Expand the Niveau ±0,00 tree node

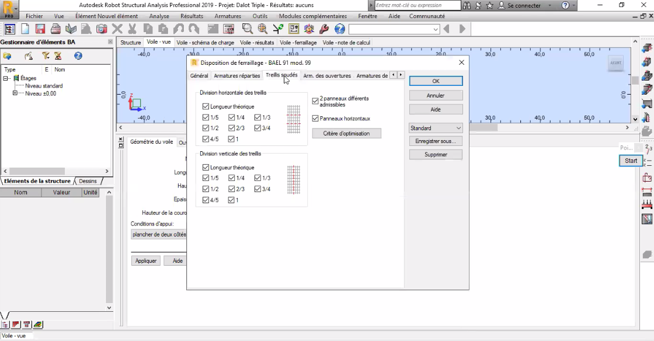(15, 93)
